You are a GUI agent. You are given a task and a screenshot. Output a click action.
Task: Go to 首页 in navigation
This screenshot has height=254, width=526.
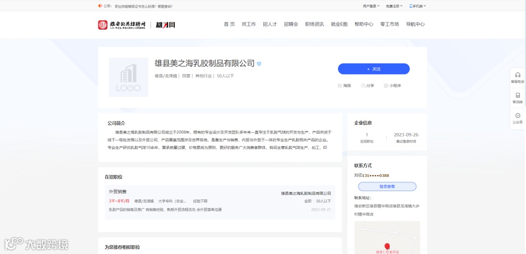(229, 24)
